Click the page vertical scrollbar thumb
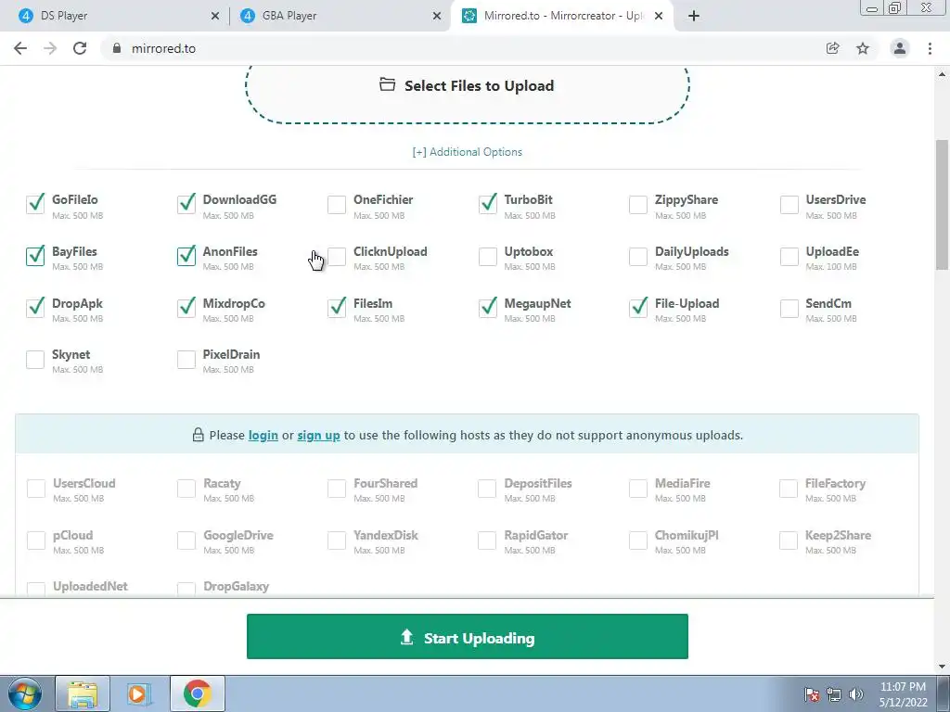Viewport: 950px width, 712px height. coord(942,205)
